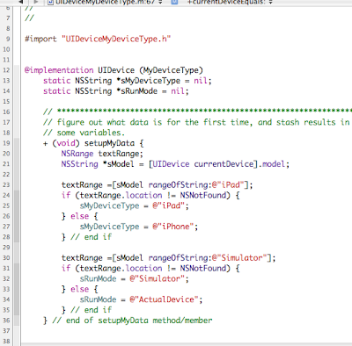Fold the iPad if-block in the code ribbon
Viewport: 352px width, 346px height.
(17, 216)
